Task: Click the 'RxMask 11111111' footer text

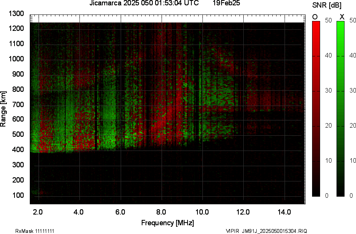Action: (x=35, y=231)
